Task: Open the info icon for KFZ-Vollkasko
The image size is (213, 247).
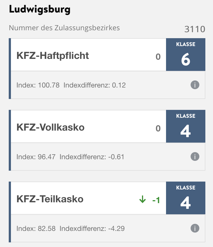Action: point(195,157)
